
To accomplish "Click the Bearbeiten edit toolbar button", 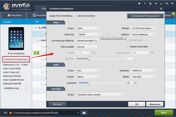I will click(39, 15).
